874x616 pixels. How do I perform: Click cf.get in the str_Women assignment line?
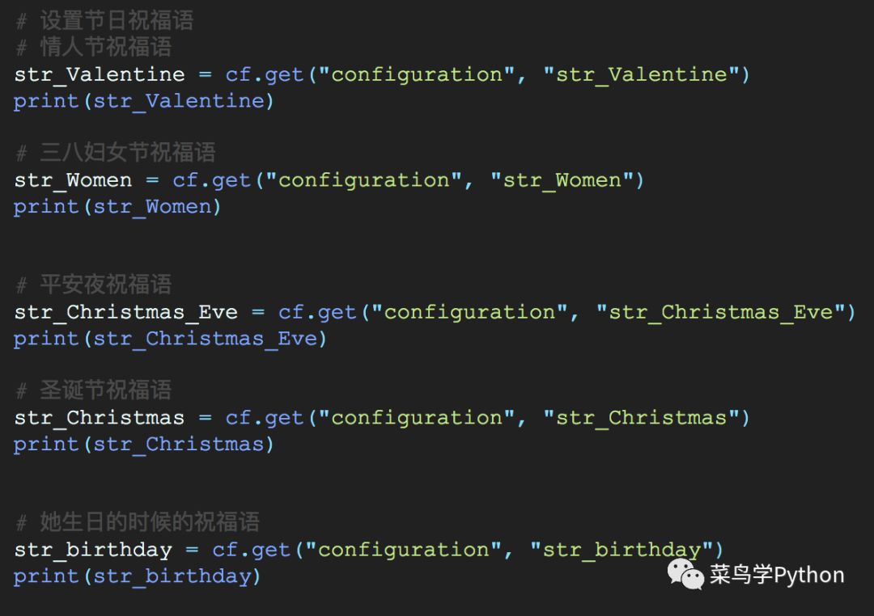coord(212,179)
